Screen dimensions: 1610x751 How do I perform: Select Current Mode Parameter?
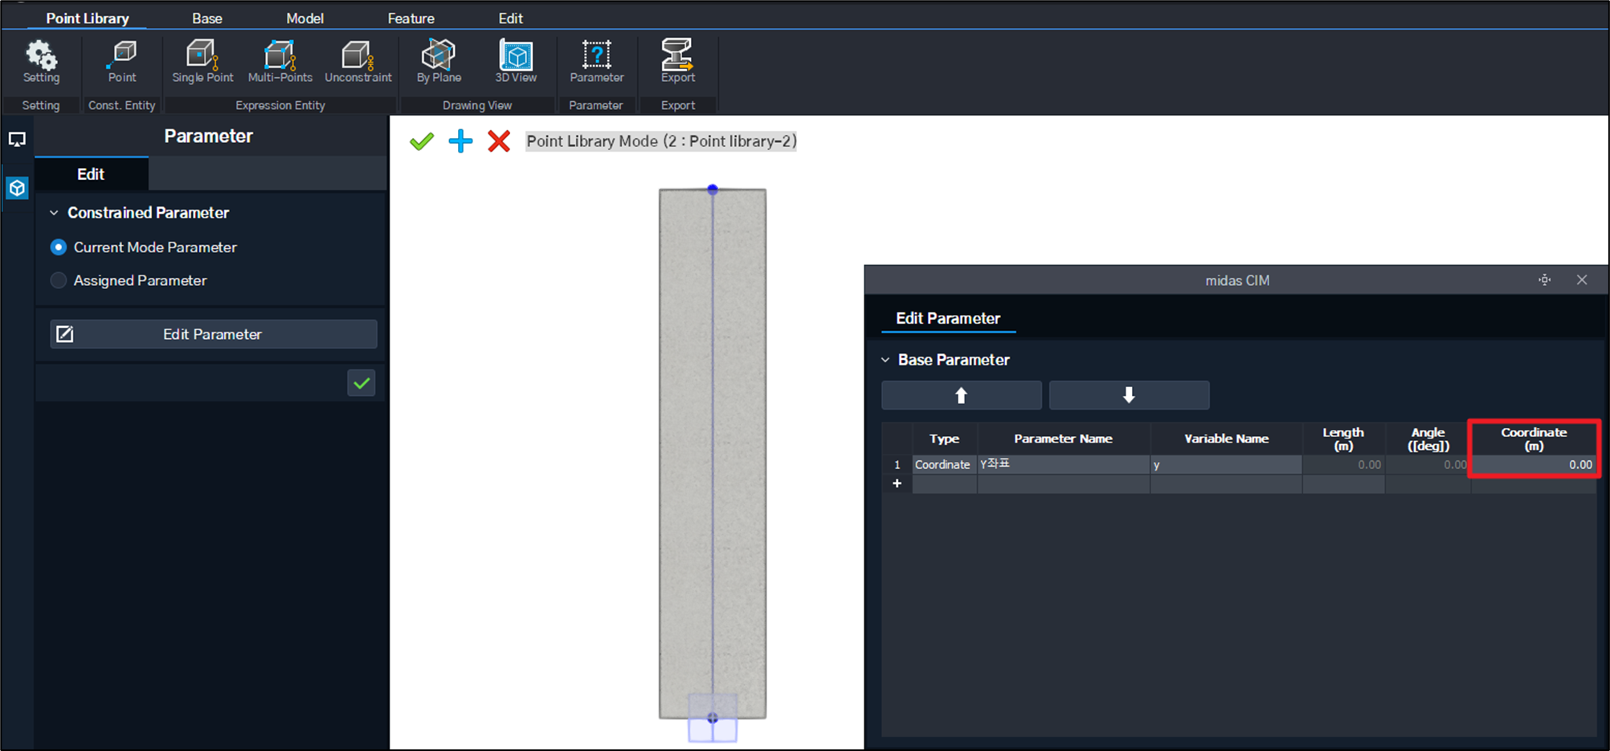click(x=58, y=247)
